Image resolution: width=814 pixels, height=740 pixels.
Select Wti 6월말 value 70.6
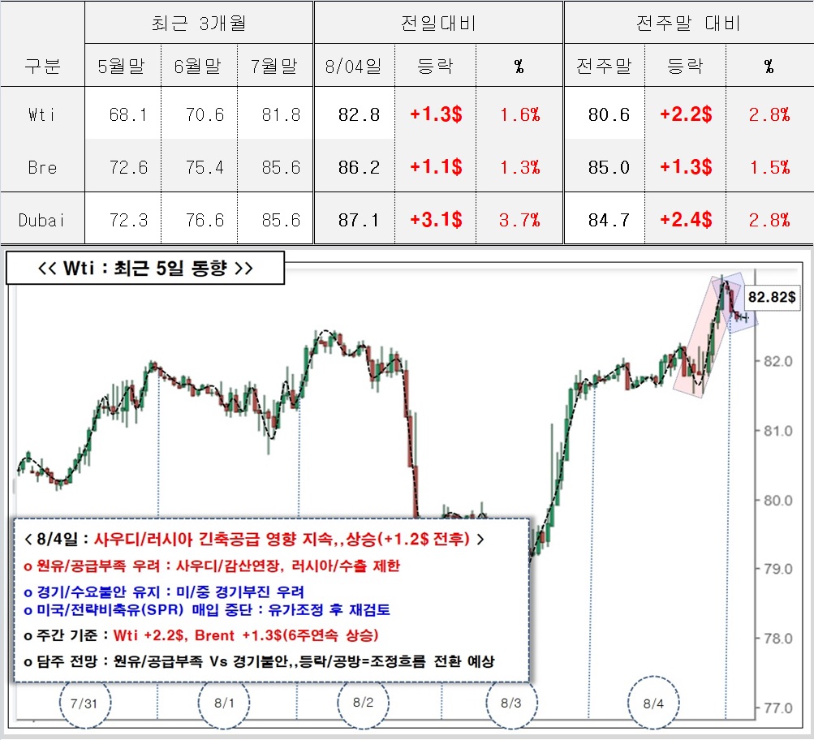pyautogui.click(x=205, y=114)
